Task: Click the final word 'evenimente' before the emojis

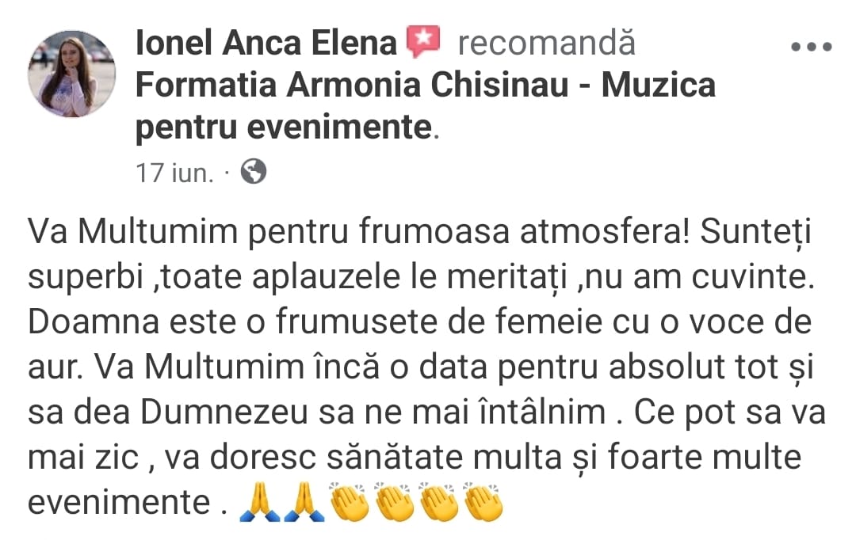Action: [119, 502]
